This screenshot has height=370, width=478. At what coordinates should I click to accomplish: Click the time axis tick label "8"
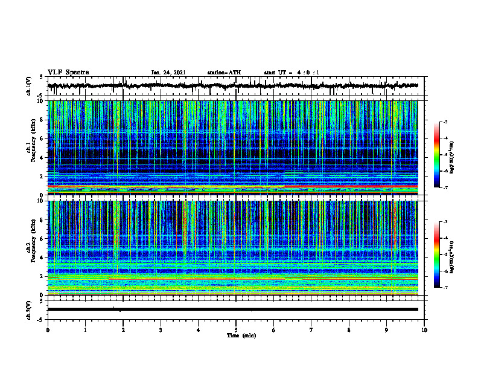pos(349,330)
